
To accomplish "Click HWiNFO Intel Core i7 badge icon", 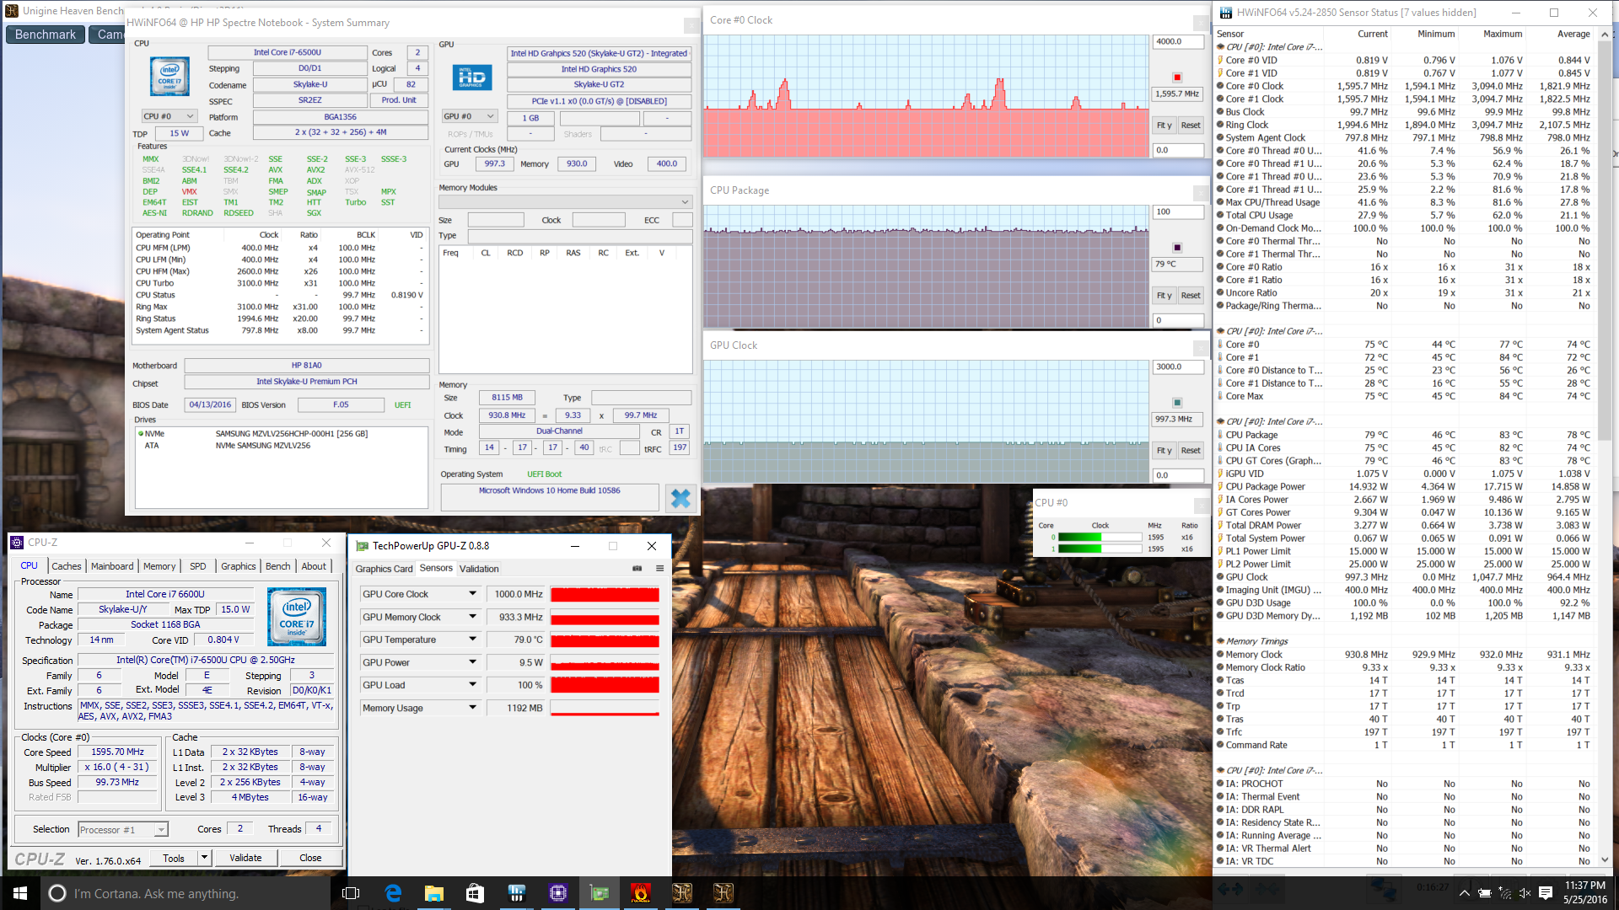I will click(169, 77).
